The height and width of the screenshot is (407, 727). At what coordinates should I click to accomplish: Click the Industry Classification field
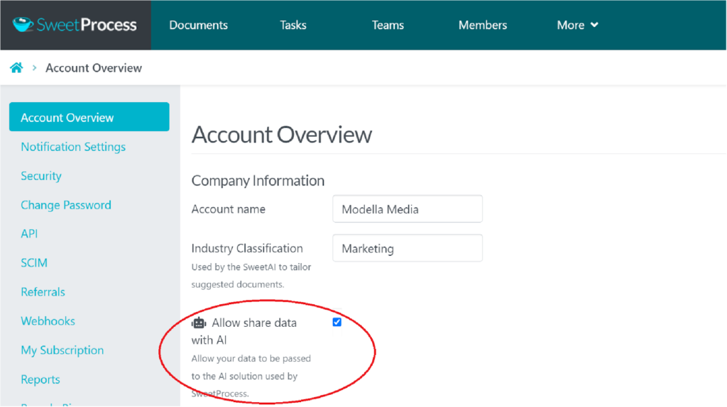click(x=407, y=249)
